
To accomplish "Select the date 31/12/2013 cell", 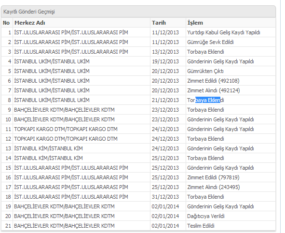I will pos(165,197).
